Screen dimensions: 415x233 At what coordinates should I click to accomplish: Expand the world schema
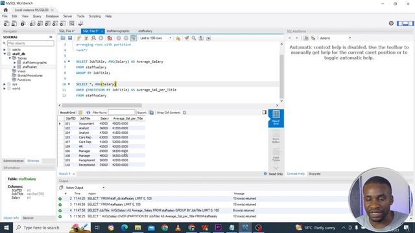[x=5, y=89]
